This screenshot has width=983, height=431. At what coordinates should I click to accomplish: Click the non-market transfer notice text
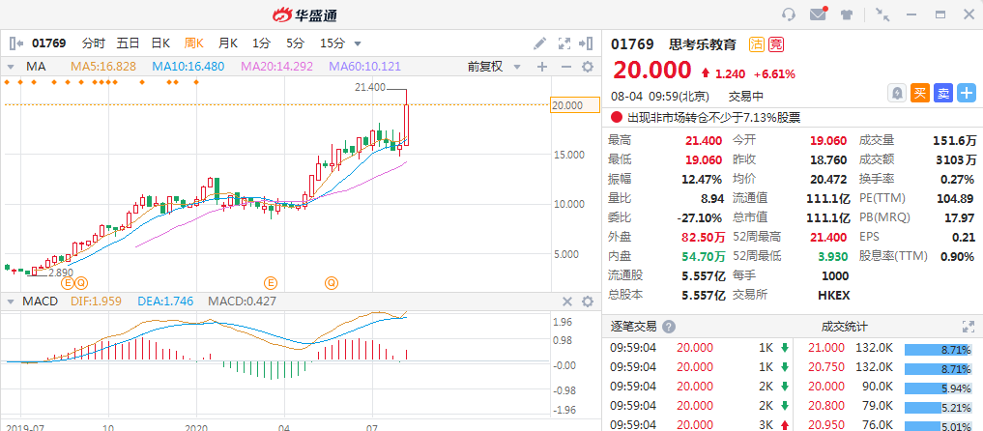[x=714, y=117]
